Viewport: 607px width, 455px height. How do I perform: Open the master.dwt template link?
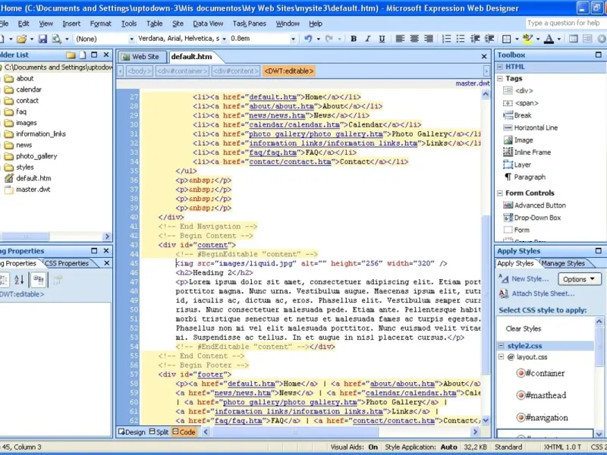[x=473, y=83]
